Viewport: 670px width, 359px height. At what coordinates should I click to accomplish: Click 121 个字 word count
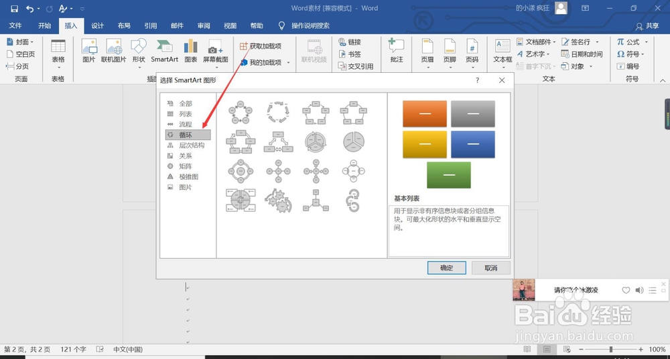click(73, 349)
